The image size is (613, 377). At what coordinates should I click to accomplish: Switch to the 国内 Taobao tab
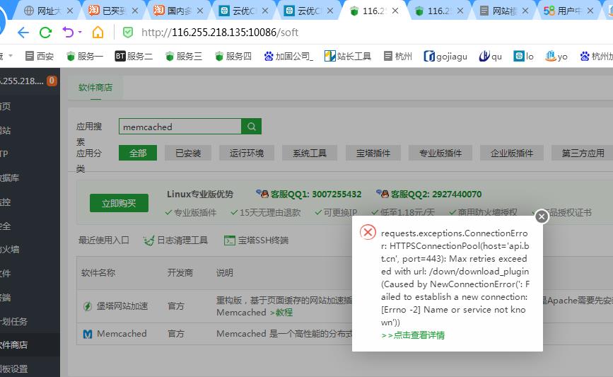(x=179, y=11)
